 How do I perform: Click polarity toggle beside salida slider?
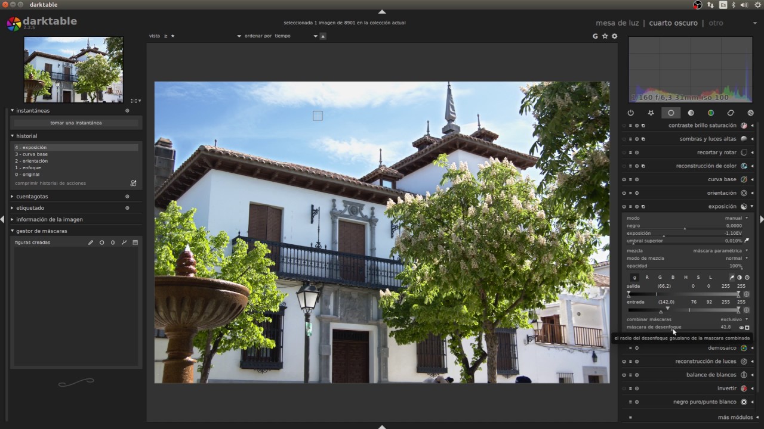tap(746, 294)
